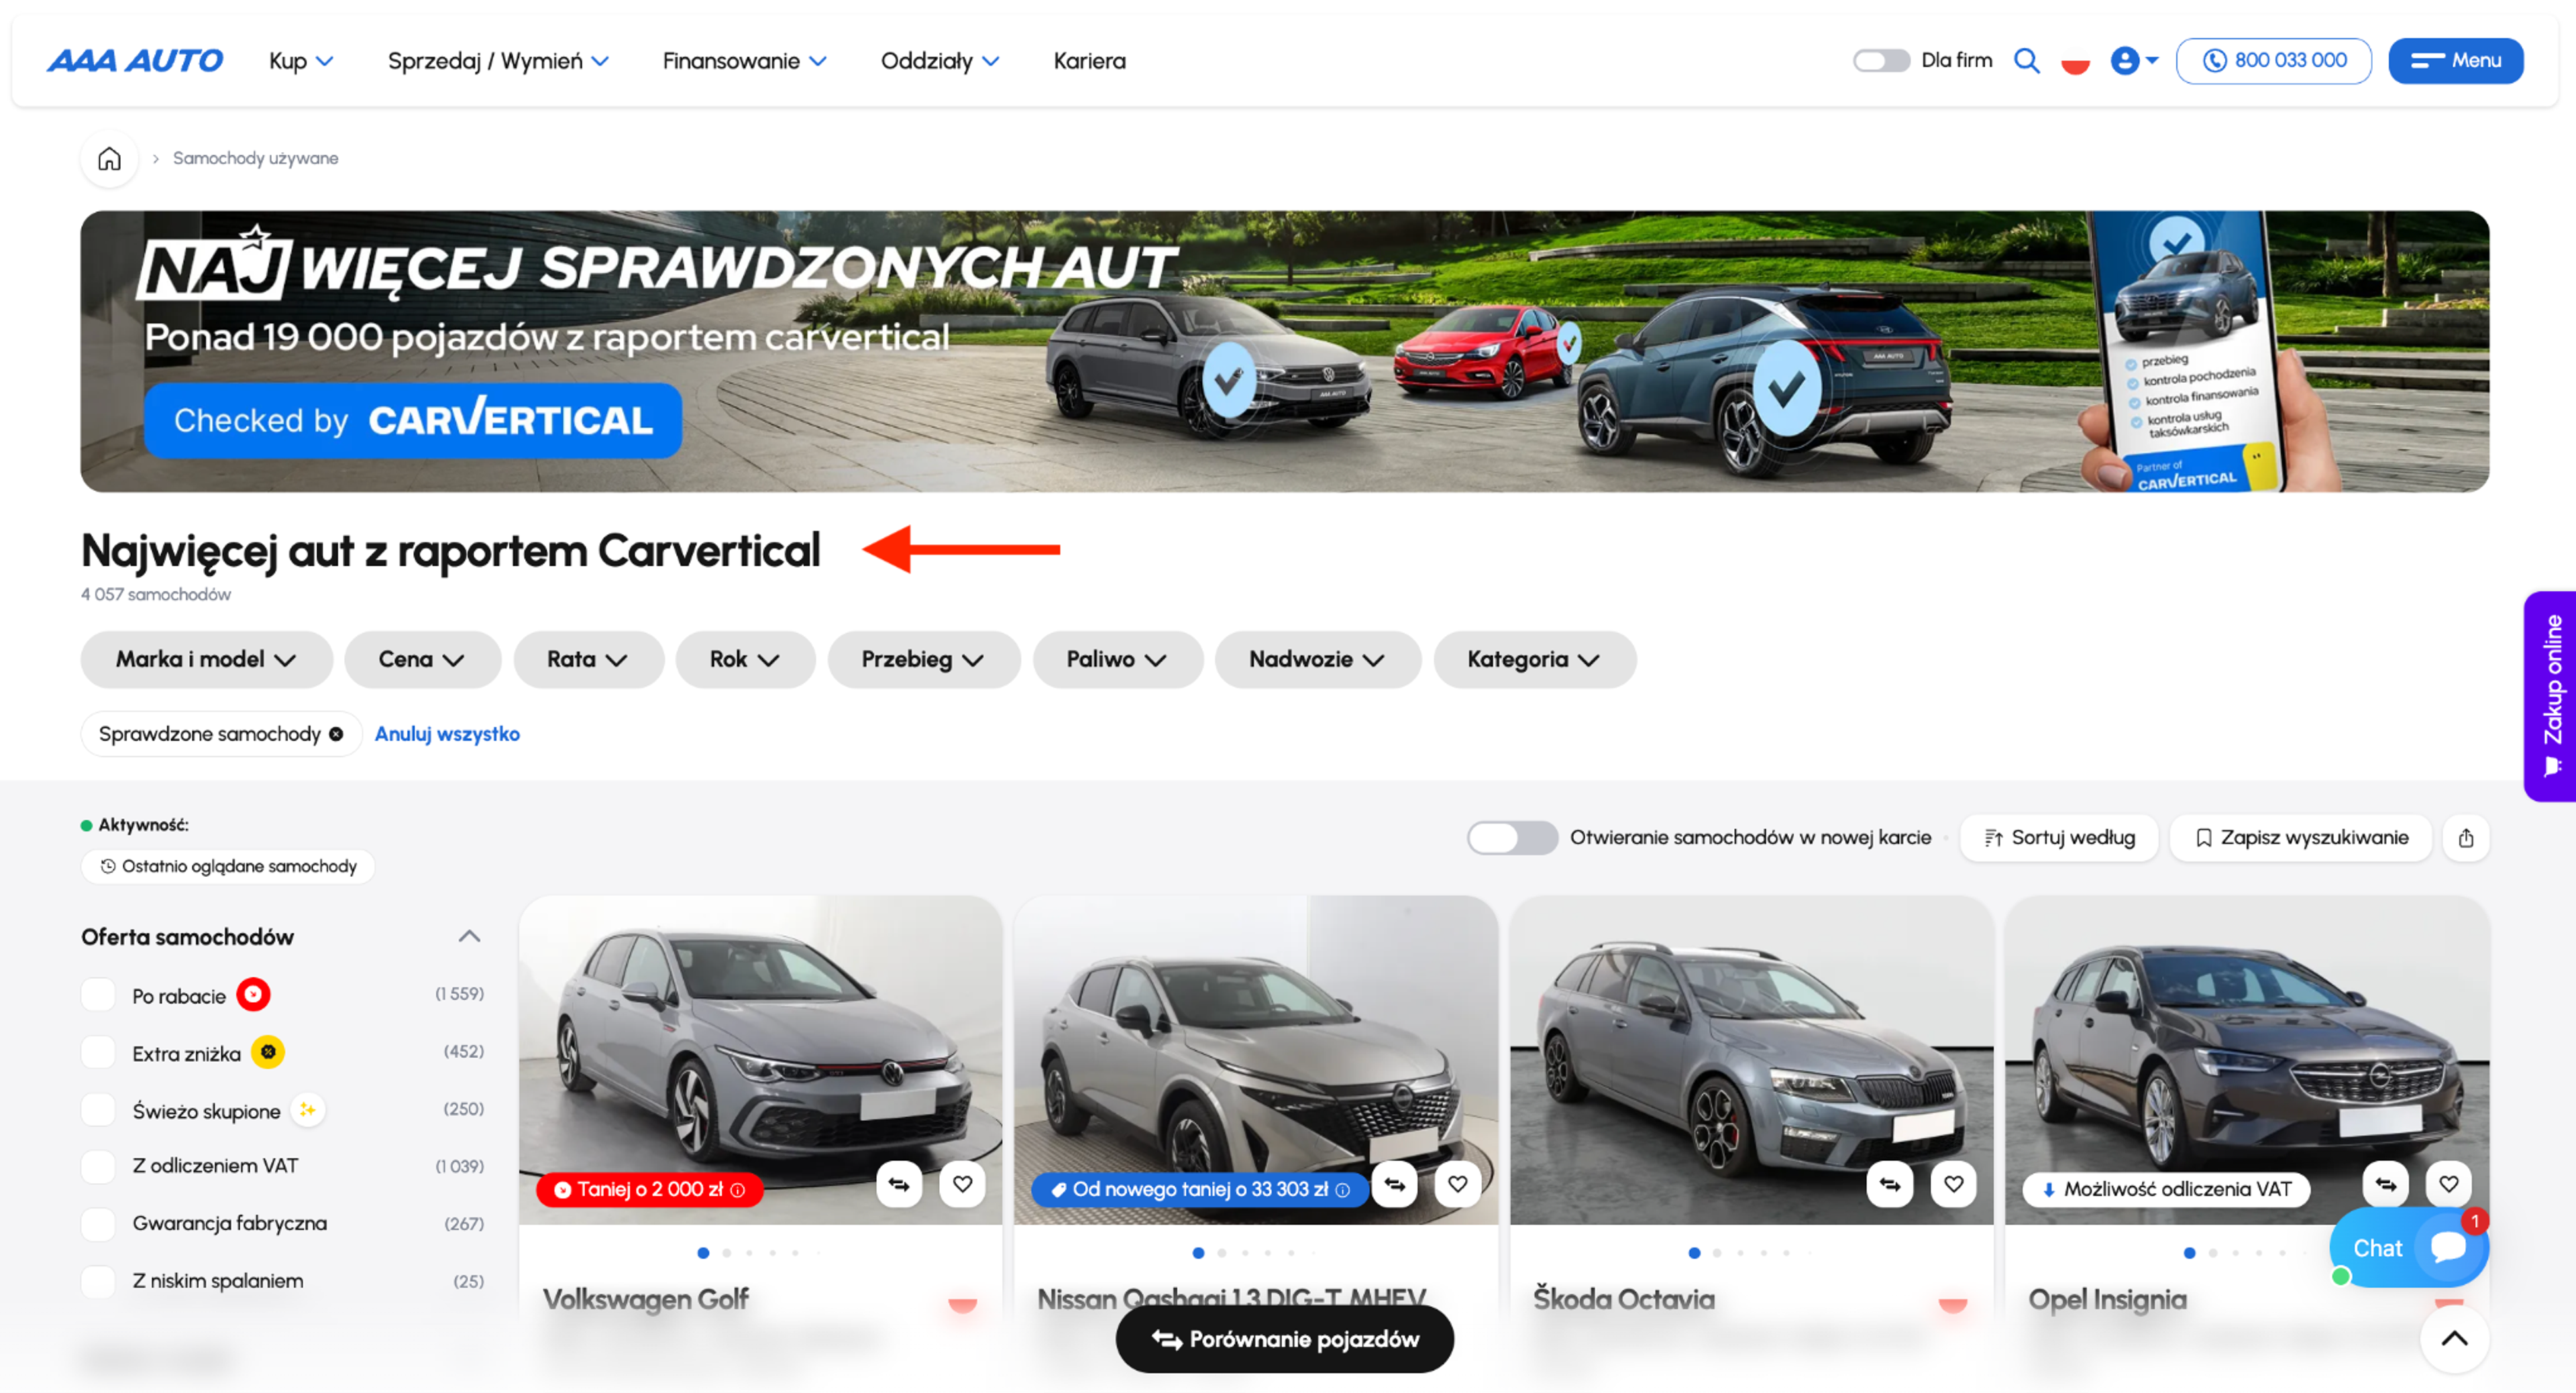
Task: Open the main Menu button
Action: coord(2455,61)
